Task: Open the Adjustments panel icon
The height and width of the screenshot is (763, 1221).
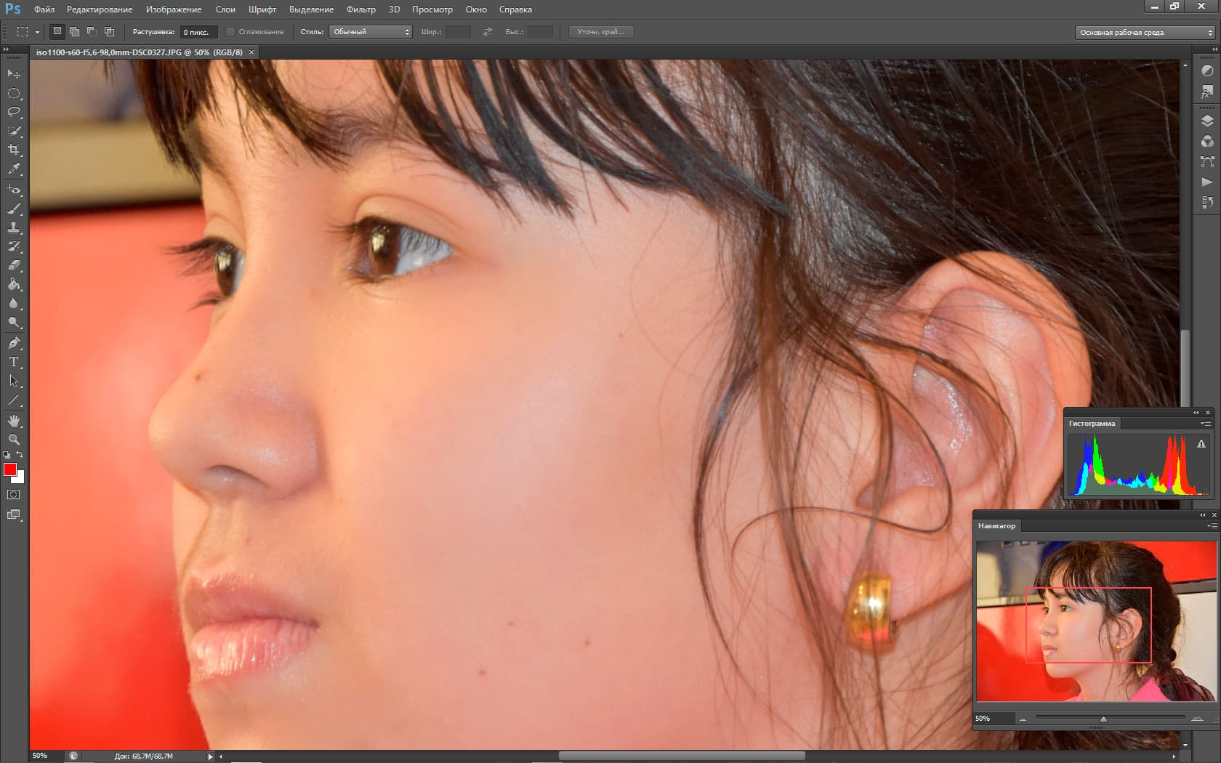Action: tap(1207, 71)
